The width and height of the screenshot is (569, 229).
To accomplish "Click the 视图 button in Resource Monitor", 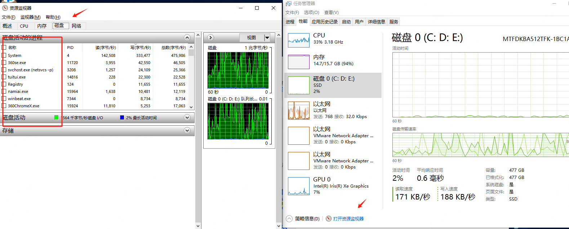I will tap(252, 37).
